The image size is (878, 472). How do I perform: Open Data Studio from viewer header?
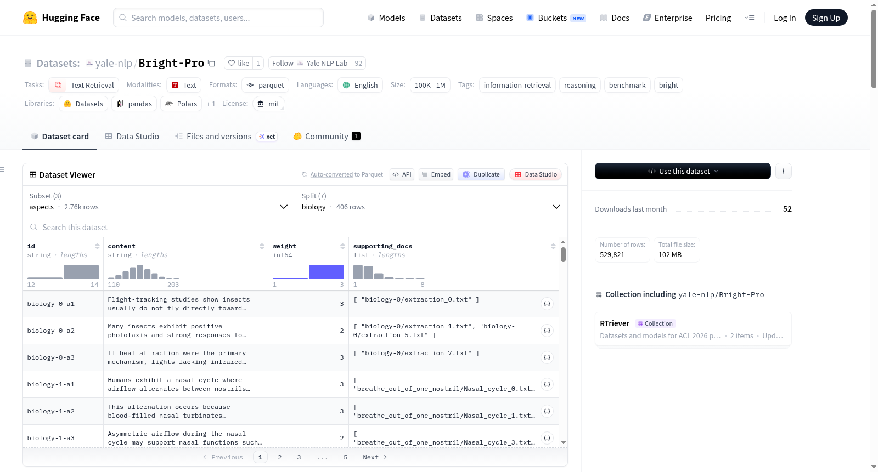536,174
